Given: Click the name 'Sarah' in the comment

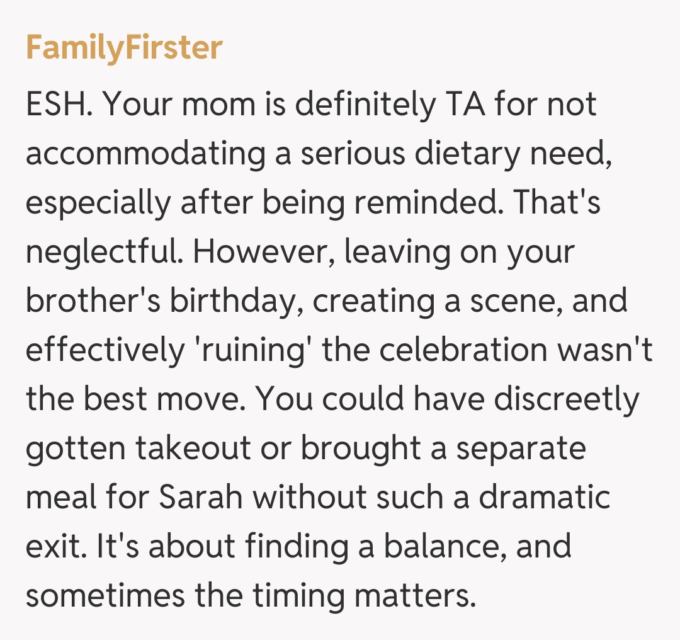Looking at the screenshot, I should click(x=203, y=498).
